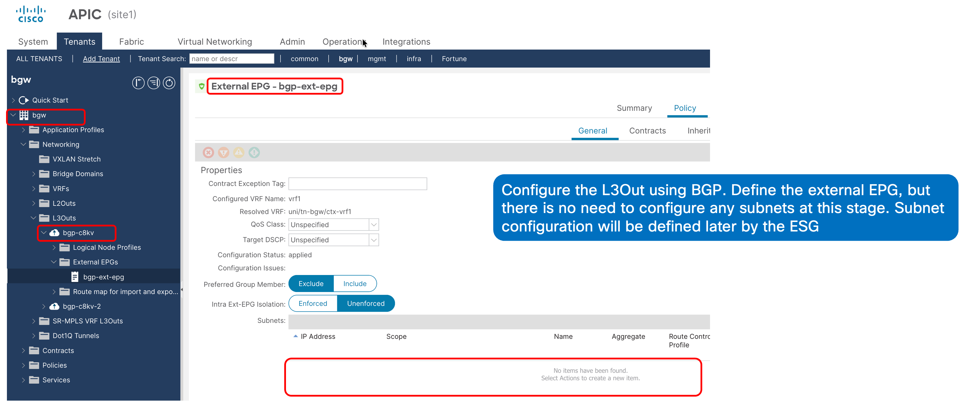
Task: Click the green warning faults icon
Action: (254, 152)
